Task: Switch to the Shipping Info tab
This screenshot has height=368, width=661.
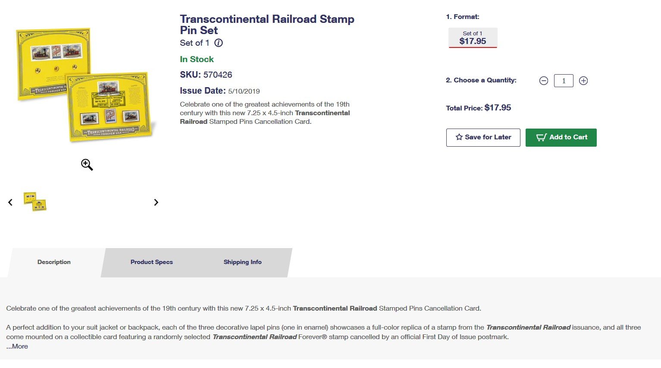Action: coord(242,262)
